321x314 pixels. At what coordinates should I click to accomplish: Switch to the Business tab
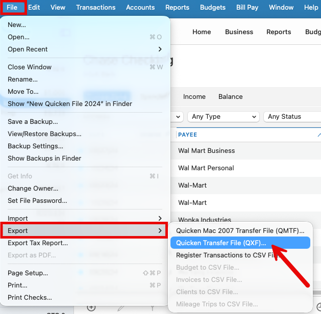coord(239,32)
